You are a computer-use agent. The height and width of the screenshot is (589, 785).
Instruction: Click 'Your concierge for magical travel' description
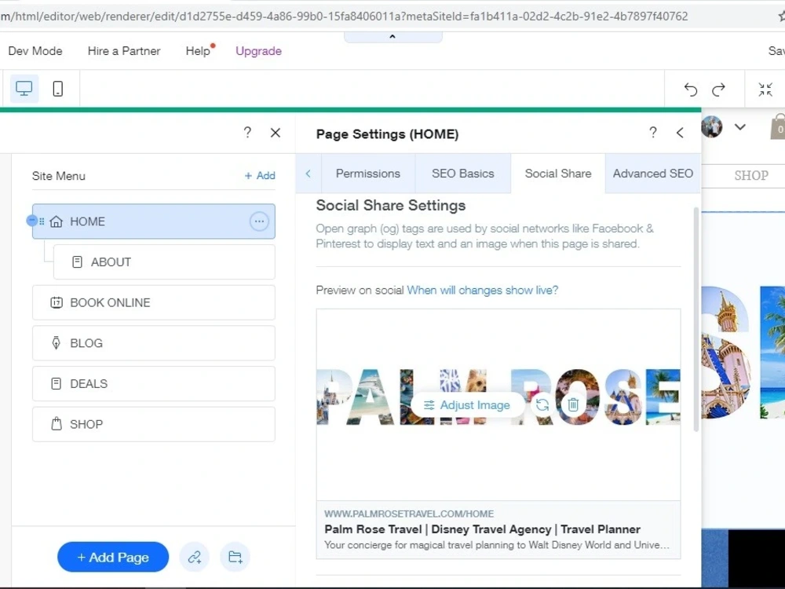497,545
